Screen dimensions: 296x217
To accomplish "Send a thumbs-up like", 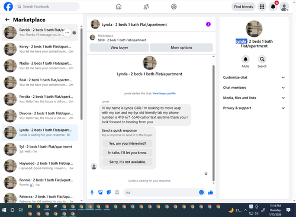I will [211, 192].
